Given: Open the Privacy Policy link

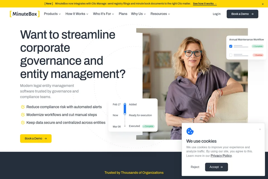Looking at the screenshot, I should [221, 156].
